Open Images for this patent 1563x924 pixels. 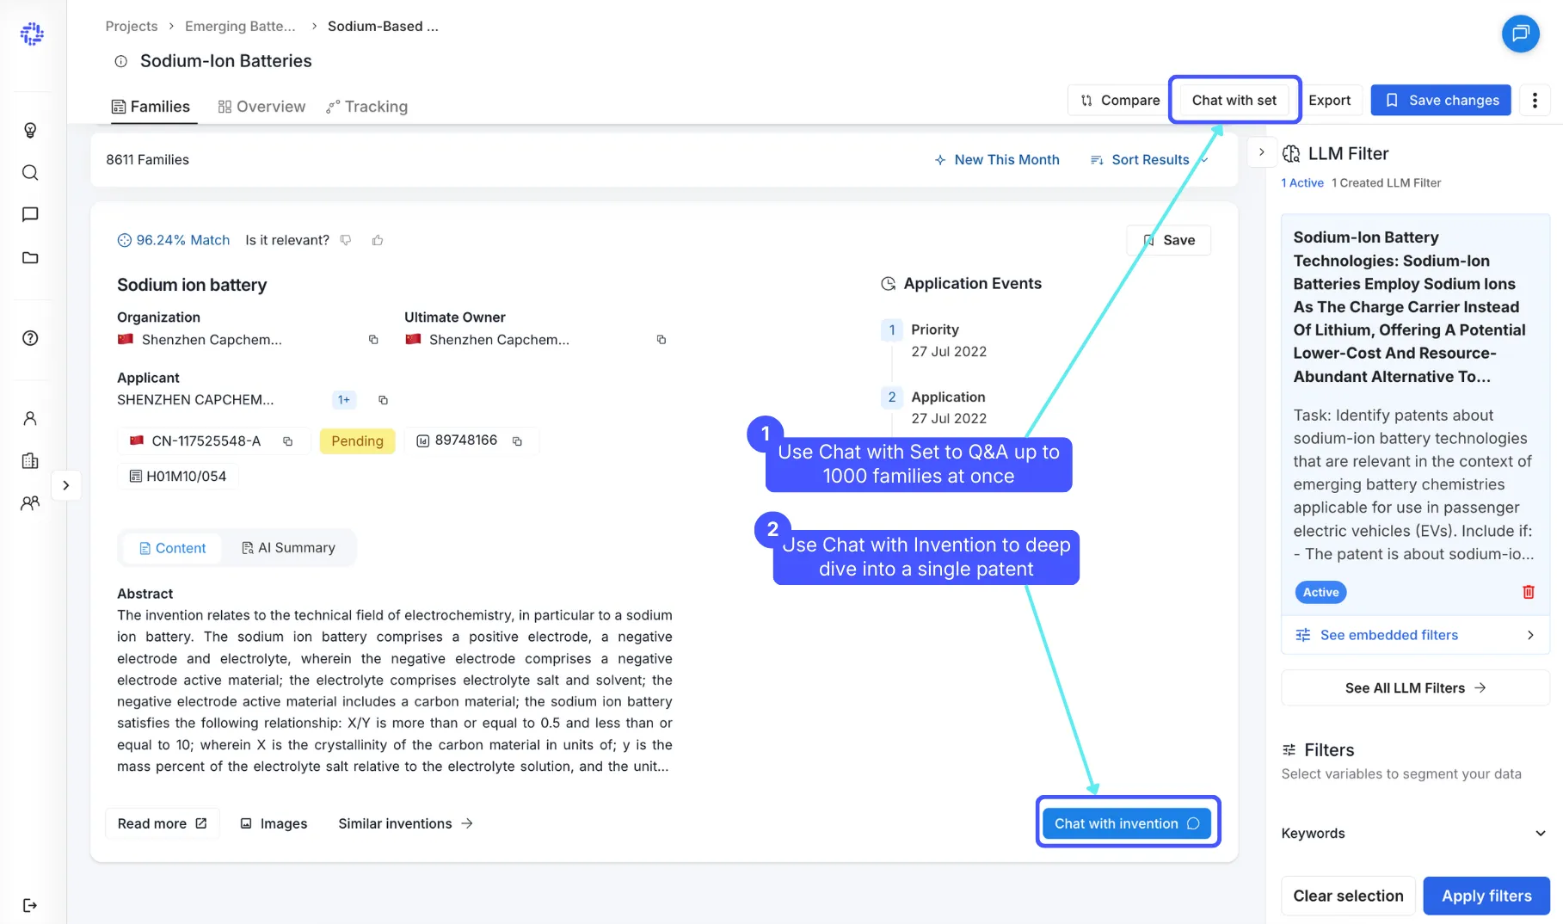(x=274, y=823)
